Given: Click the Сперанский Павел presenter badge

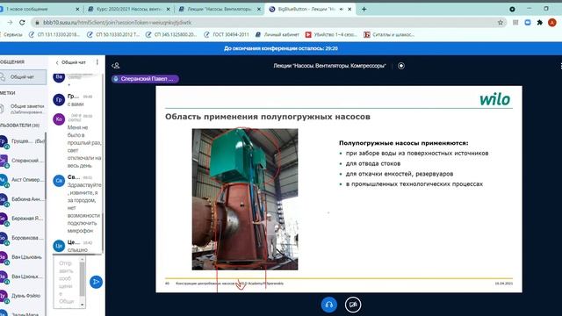Looking at the screenshot, I should pos(145,79).
